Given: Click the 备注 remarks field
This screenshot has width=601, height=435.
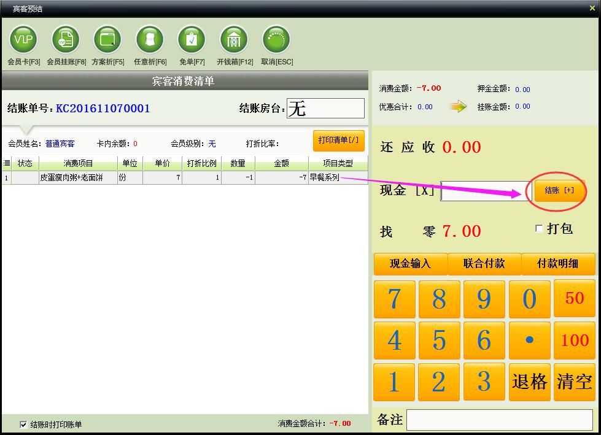Looking at the screenshot, I should [x=500, y=420].
